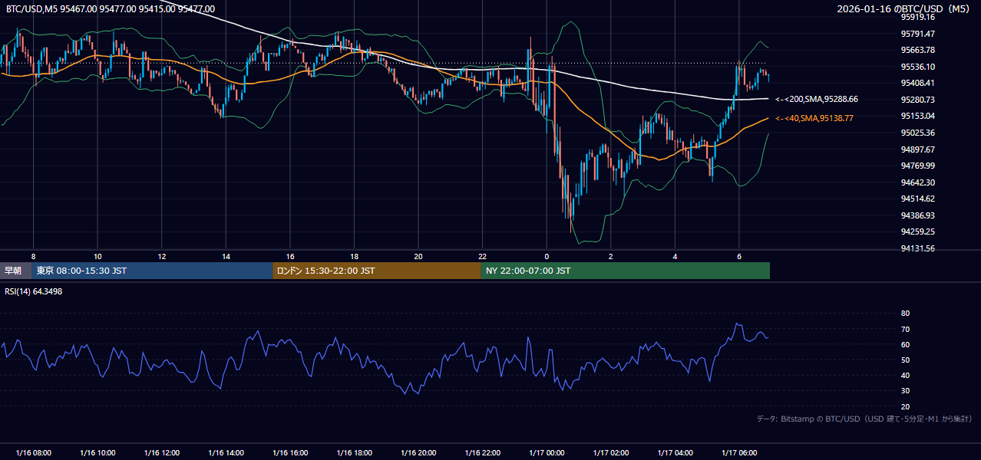Viewport: 981px width, 460px height.
Task: Click hour tick 18 under price chart
Action: tap(354, 256)
